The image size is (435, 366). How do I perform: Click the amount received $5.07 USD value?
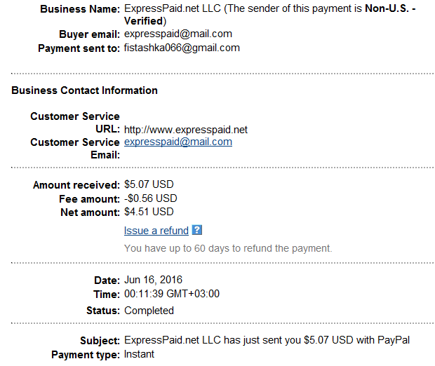149,184
